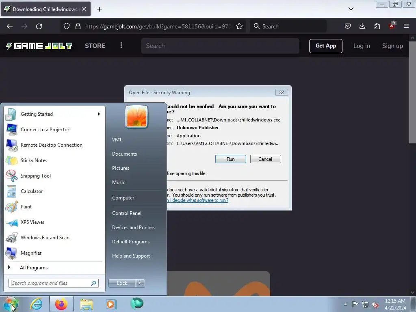Screen dimensions: 416x312
Task: Launch Magnifier
Action: tap(54, 253)
